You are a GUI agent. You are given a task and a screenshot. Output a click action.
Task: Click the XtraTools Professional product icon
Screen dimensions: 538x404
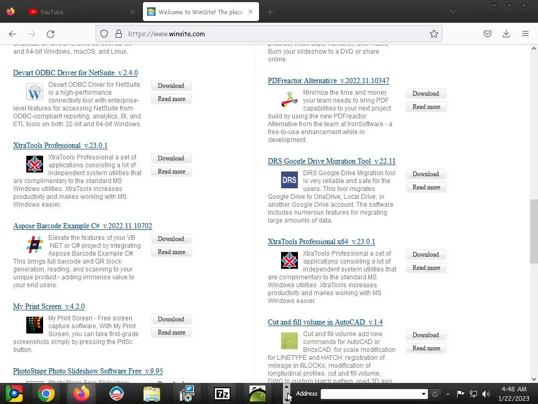tap(35, 164)
